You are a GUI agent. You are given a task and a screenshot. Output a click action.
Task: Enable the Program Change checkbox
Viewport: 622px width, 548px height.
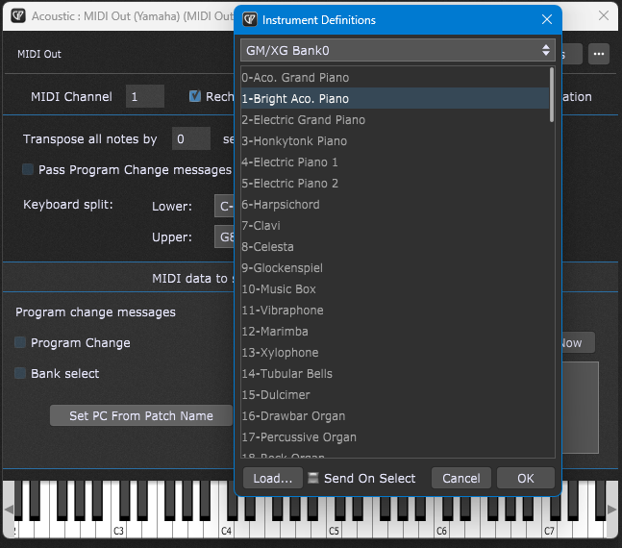pos(20,342)
